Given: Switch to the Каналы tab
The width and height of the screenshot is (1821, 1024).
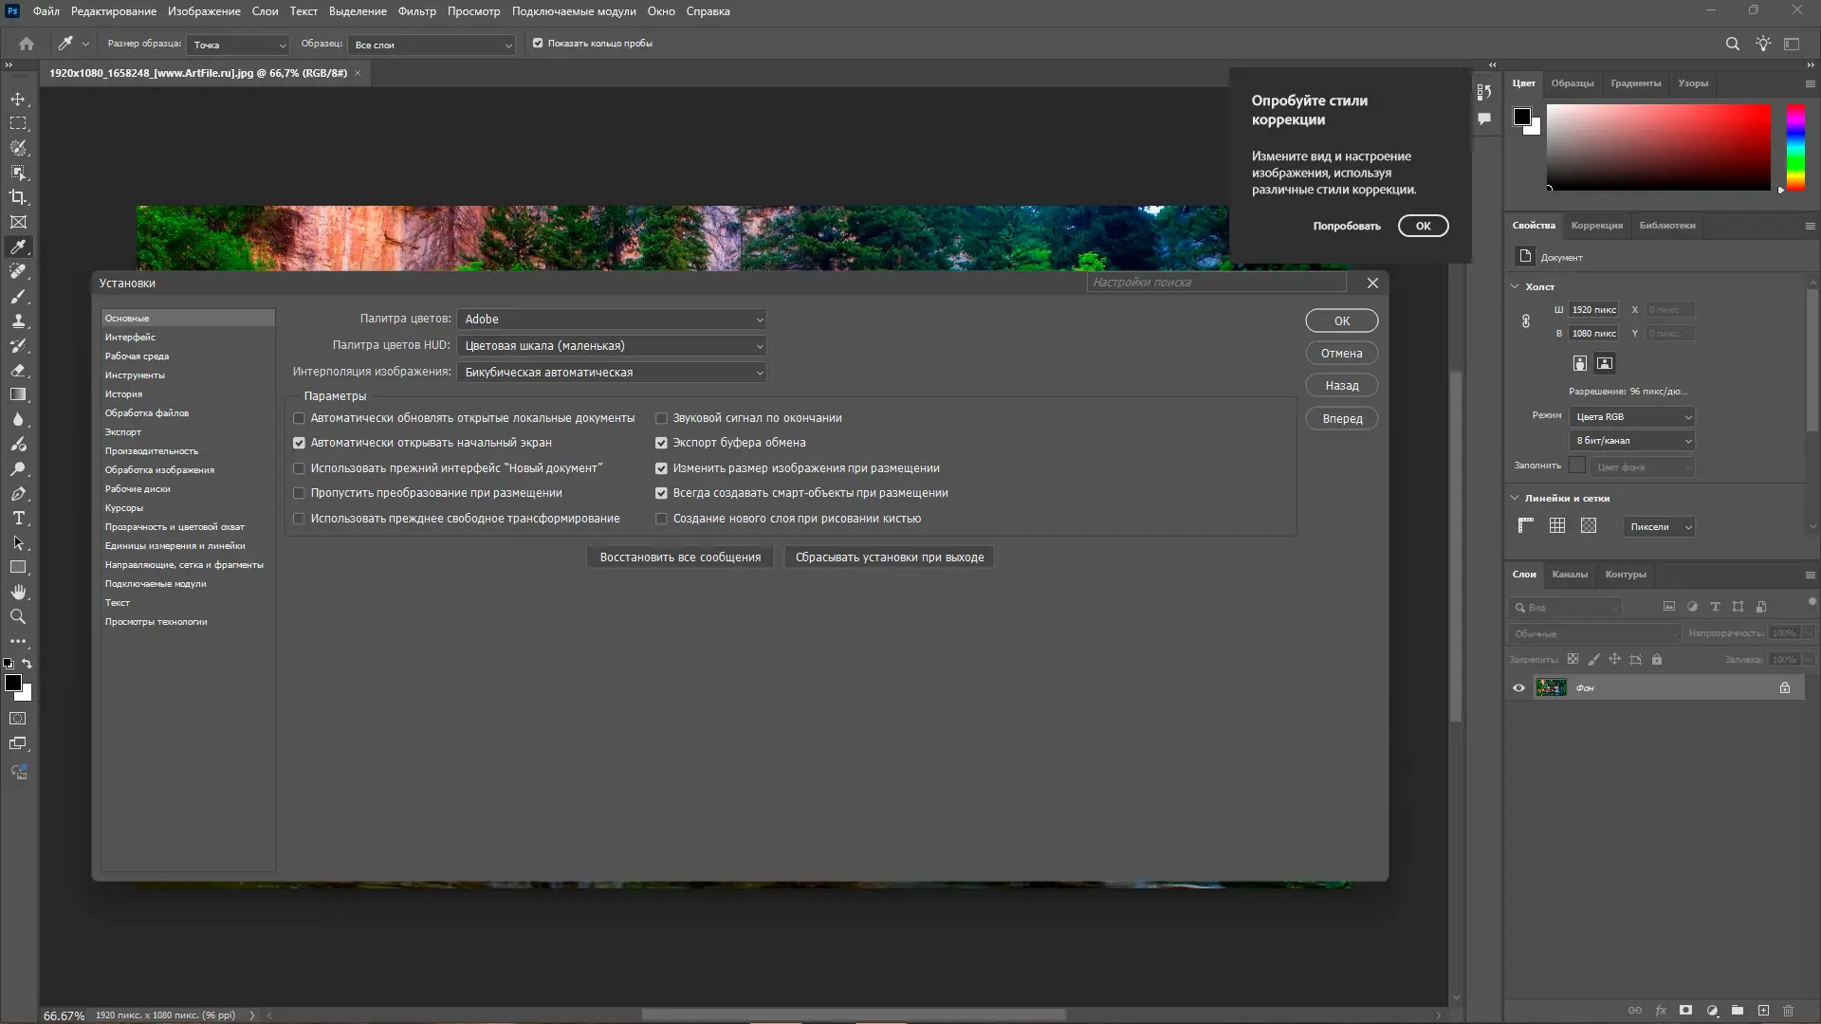Looking at the screenshot, I should click(x=1569, y=575).
